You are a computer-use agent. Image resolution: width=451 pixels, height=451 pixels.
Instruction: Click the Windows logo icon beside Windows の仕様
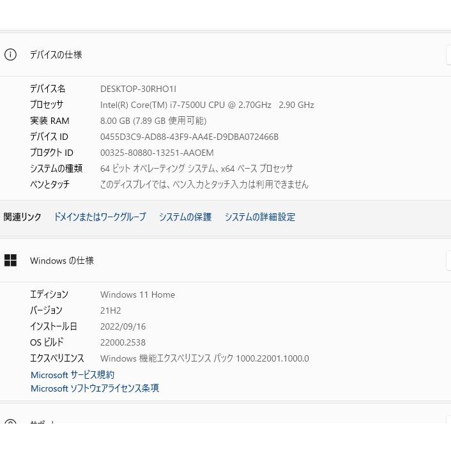10,260
